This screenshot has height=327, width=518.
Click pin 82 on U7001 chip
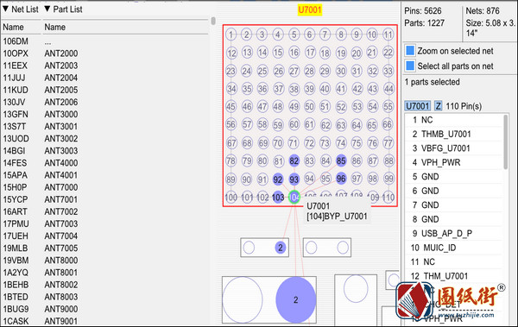point(294,160)
